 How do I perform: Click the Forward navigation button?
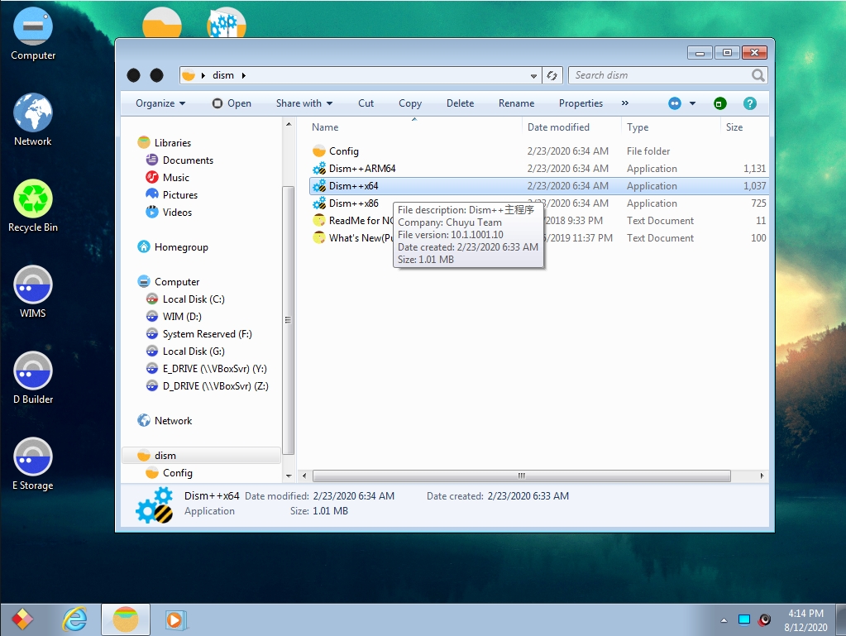(156, 75)
